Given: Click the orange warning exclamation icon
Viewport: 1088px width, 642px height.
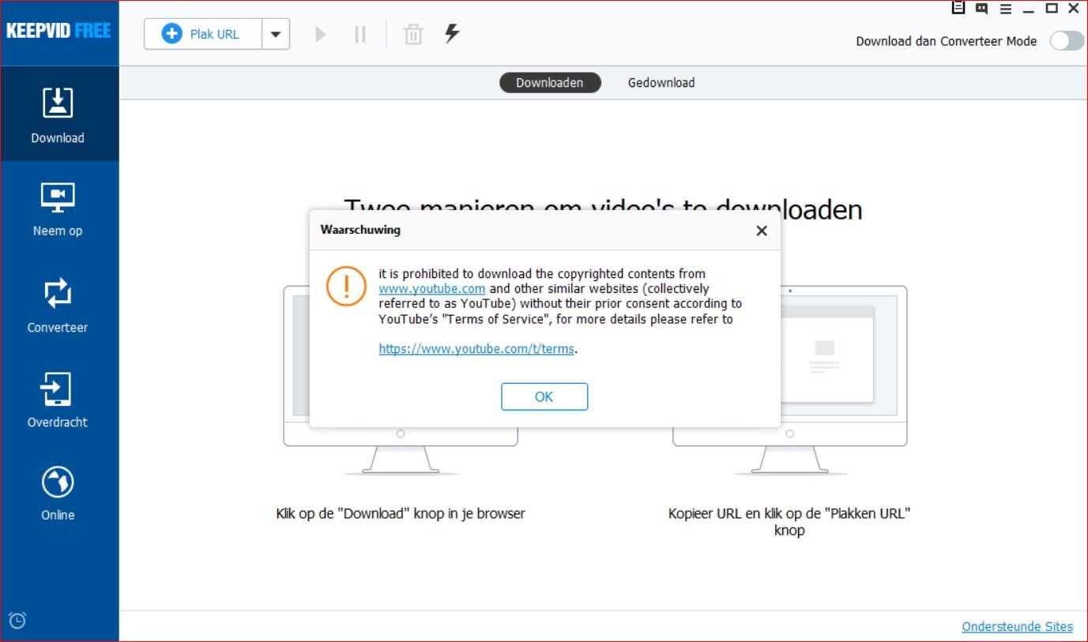Looking at the screenshot, I should click(346, 285).
